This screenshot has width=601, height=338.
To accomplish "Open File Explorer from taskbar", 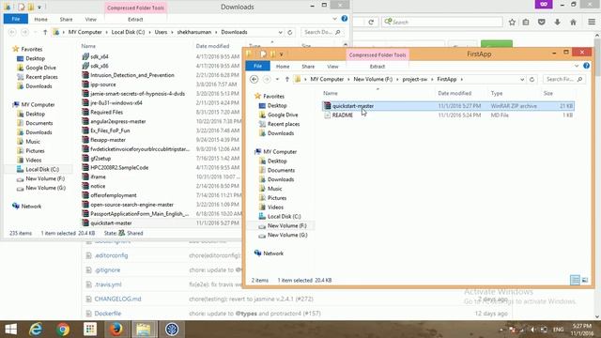I will coord(144,330).
